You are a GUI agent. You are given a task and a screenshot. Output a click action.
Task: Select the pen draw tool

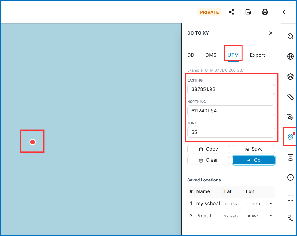(290, 117)
